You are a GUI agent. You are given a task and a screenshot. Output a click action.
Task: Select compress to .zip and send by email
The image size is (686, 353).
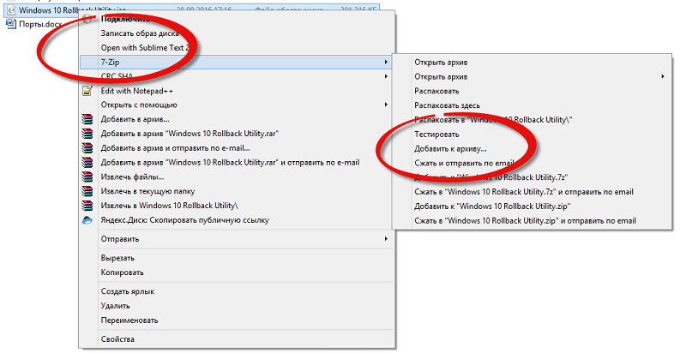pyautogui.click(x=526, y=221)
